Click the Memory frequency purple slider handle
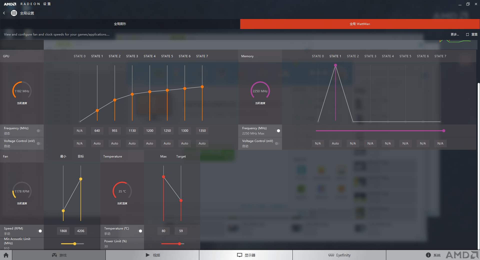 444,131
